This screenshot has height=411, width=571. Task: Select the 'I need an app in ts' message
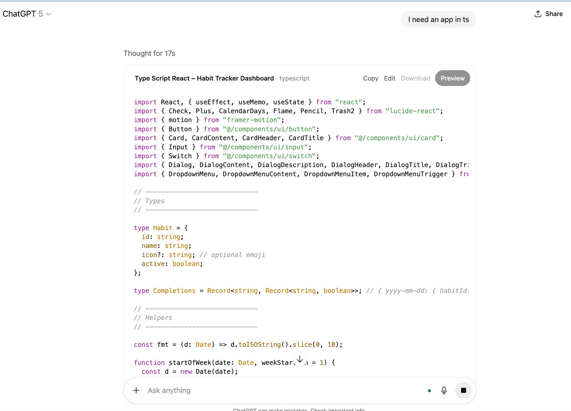click(438, 19)
